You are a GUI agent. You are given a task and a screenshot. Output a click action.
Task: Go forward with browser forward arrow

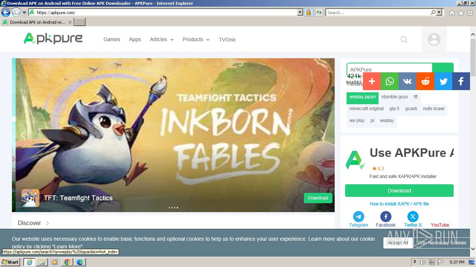[16, 12]
